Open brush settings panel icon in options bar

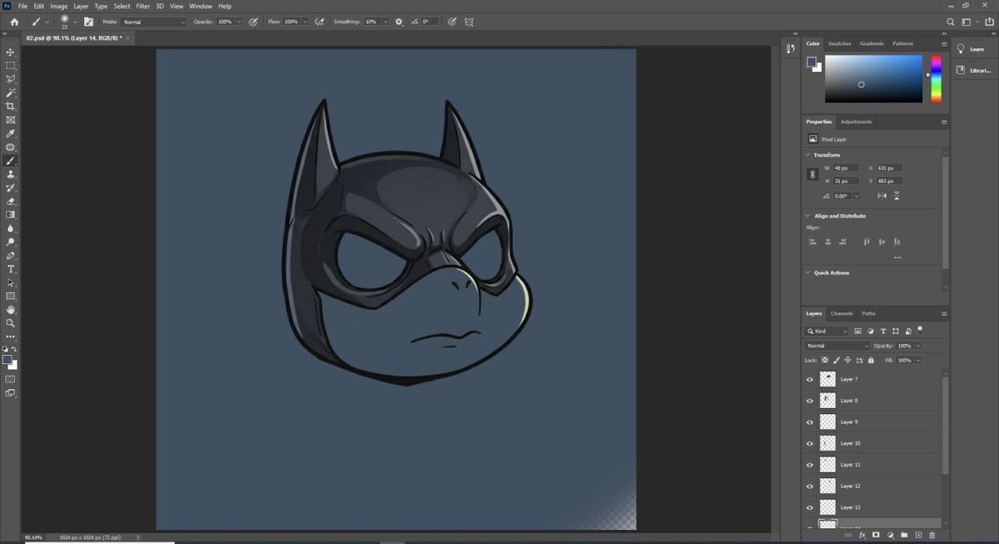88,22
